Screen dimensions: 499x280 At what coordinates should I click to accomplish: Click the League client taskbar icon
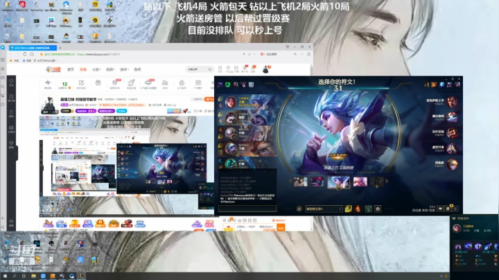pos(81,276)
